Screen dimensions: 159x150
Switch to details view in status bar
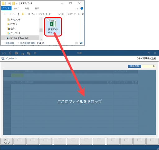point(77,43)
